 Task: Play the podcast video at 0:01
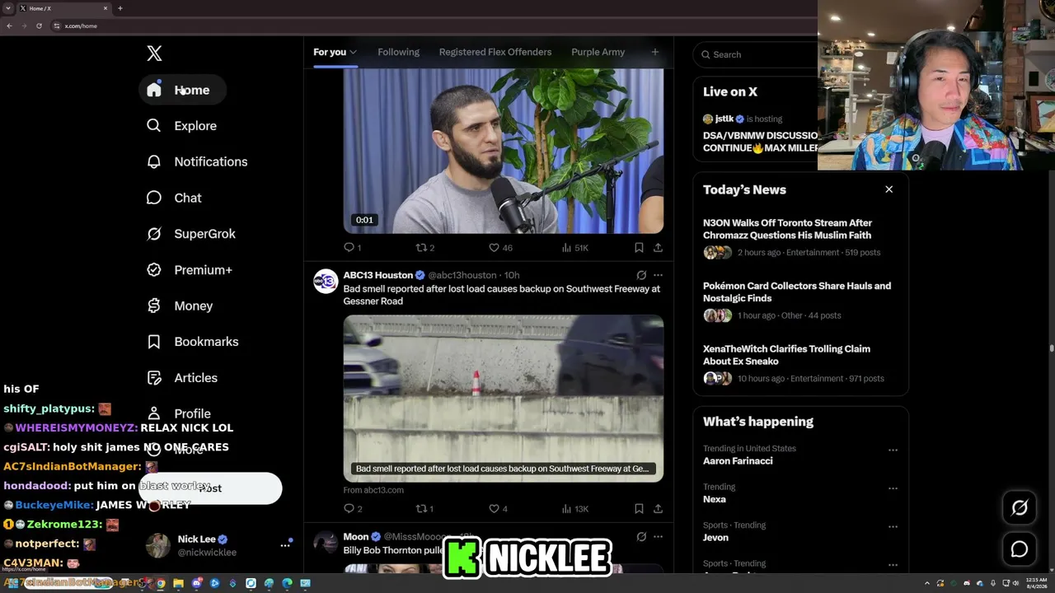(x=503, y=151)
